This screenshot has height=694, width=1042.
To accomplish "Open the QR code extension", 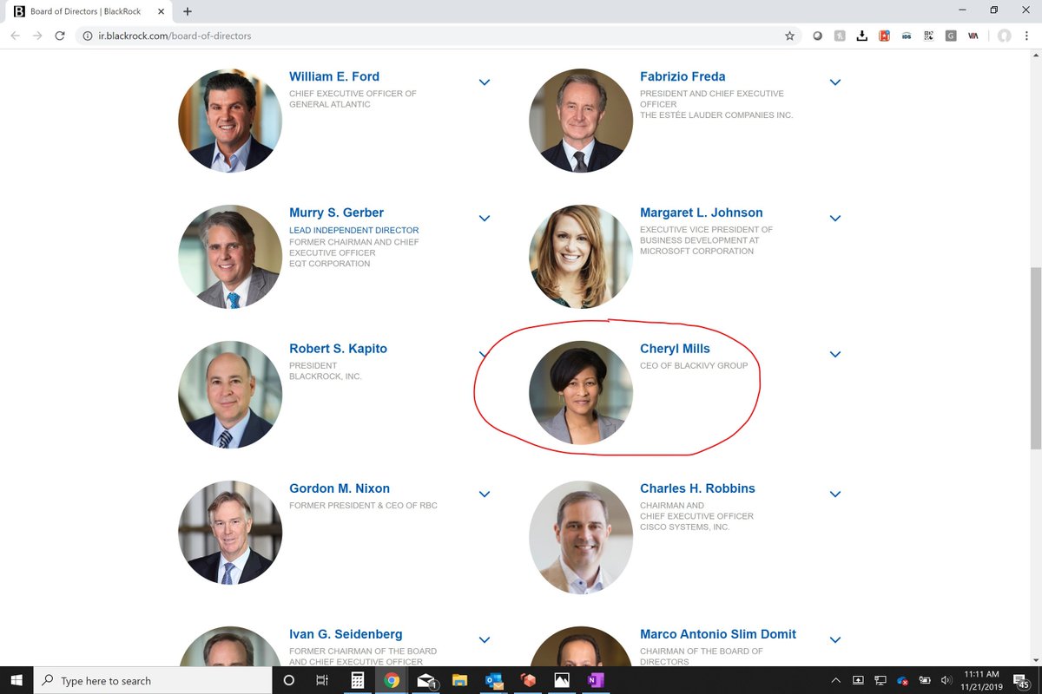I will 928,36.
